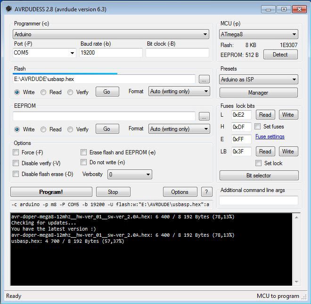Click the empty Bit clock field
Viewport: 311px width, 304px height.
click(x=177, y=53)
